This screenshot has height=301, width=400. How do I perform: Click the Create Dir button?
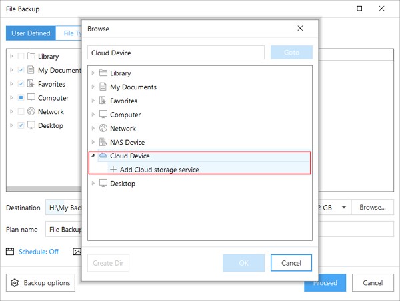coord(108,263)
